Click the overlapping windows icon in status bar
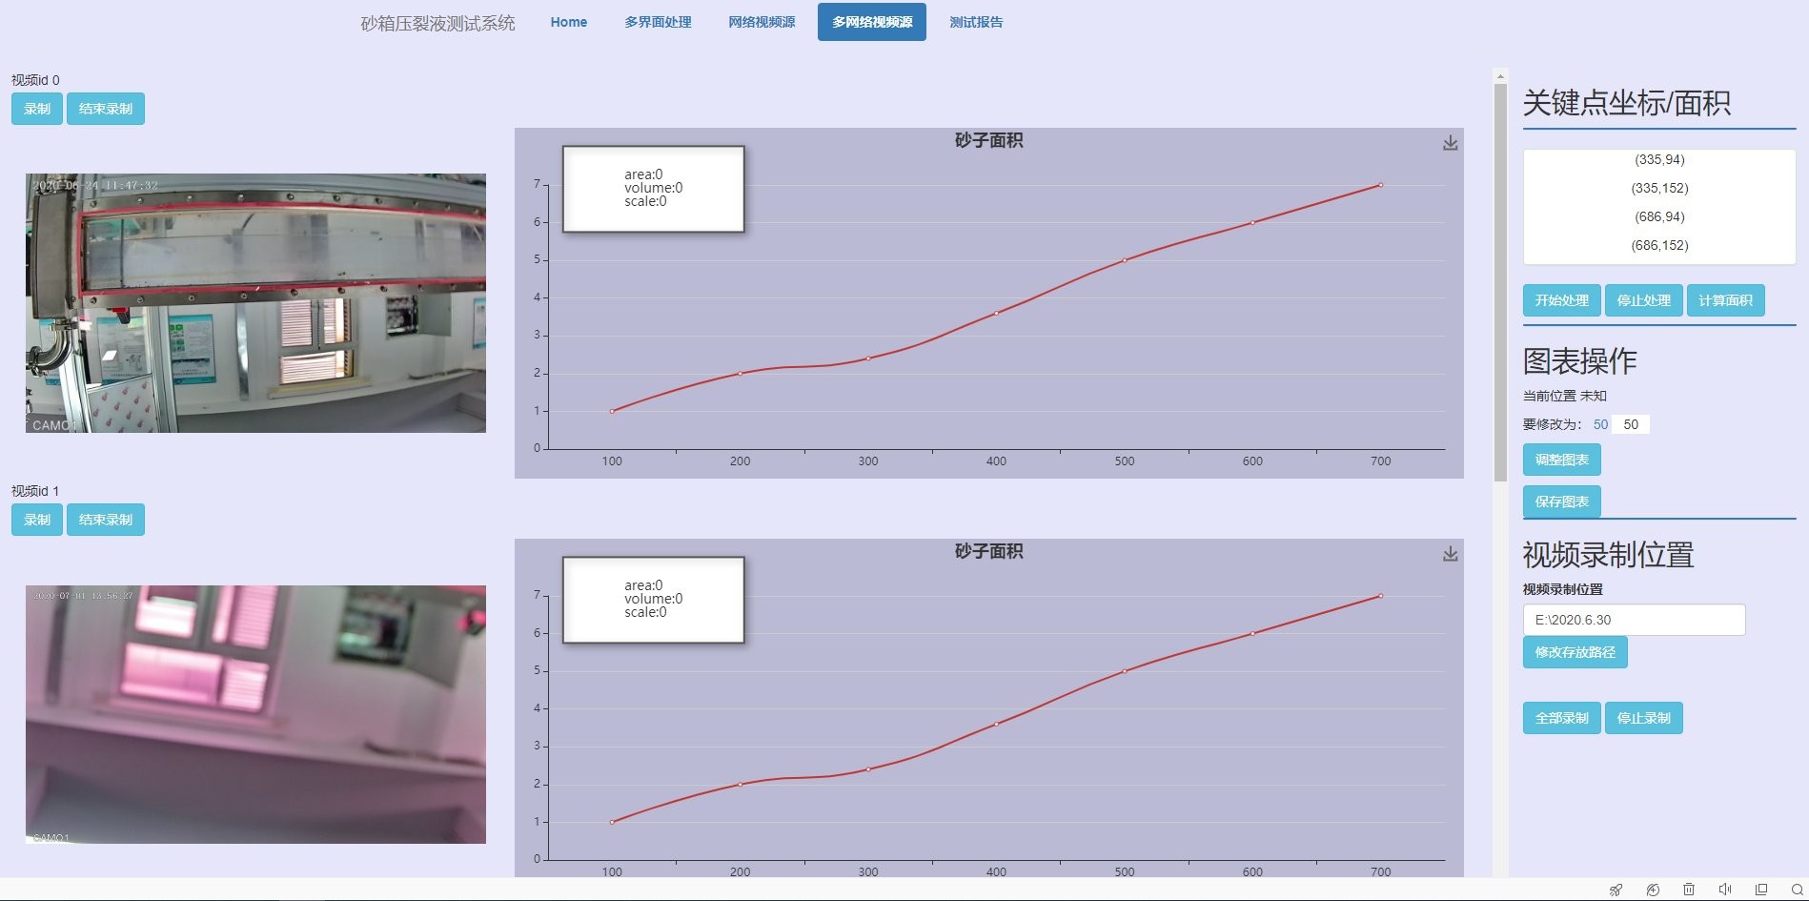 [1760, 890]
